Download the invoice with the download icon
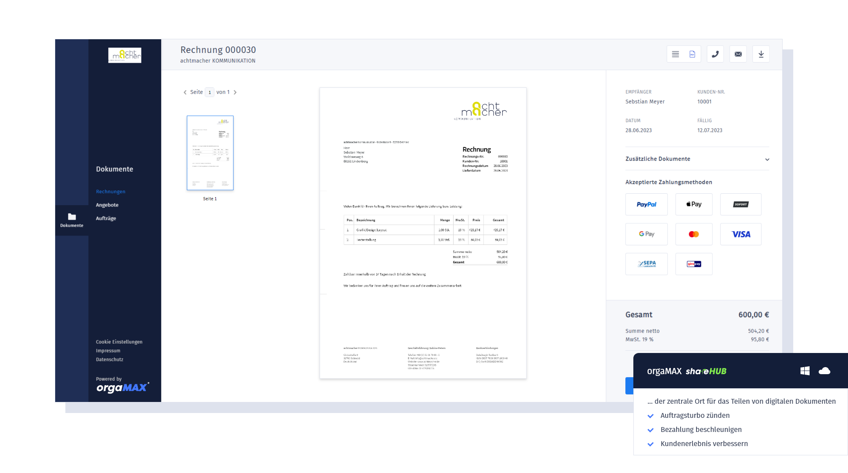This screenshot has width=848, height=473. 761,54
